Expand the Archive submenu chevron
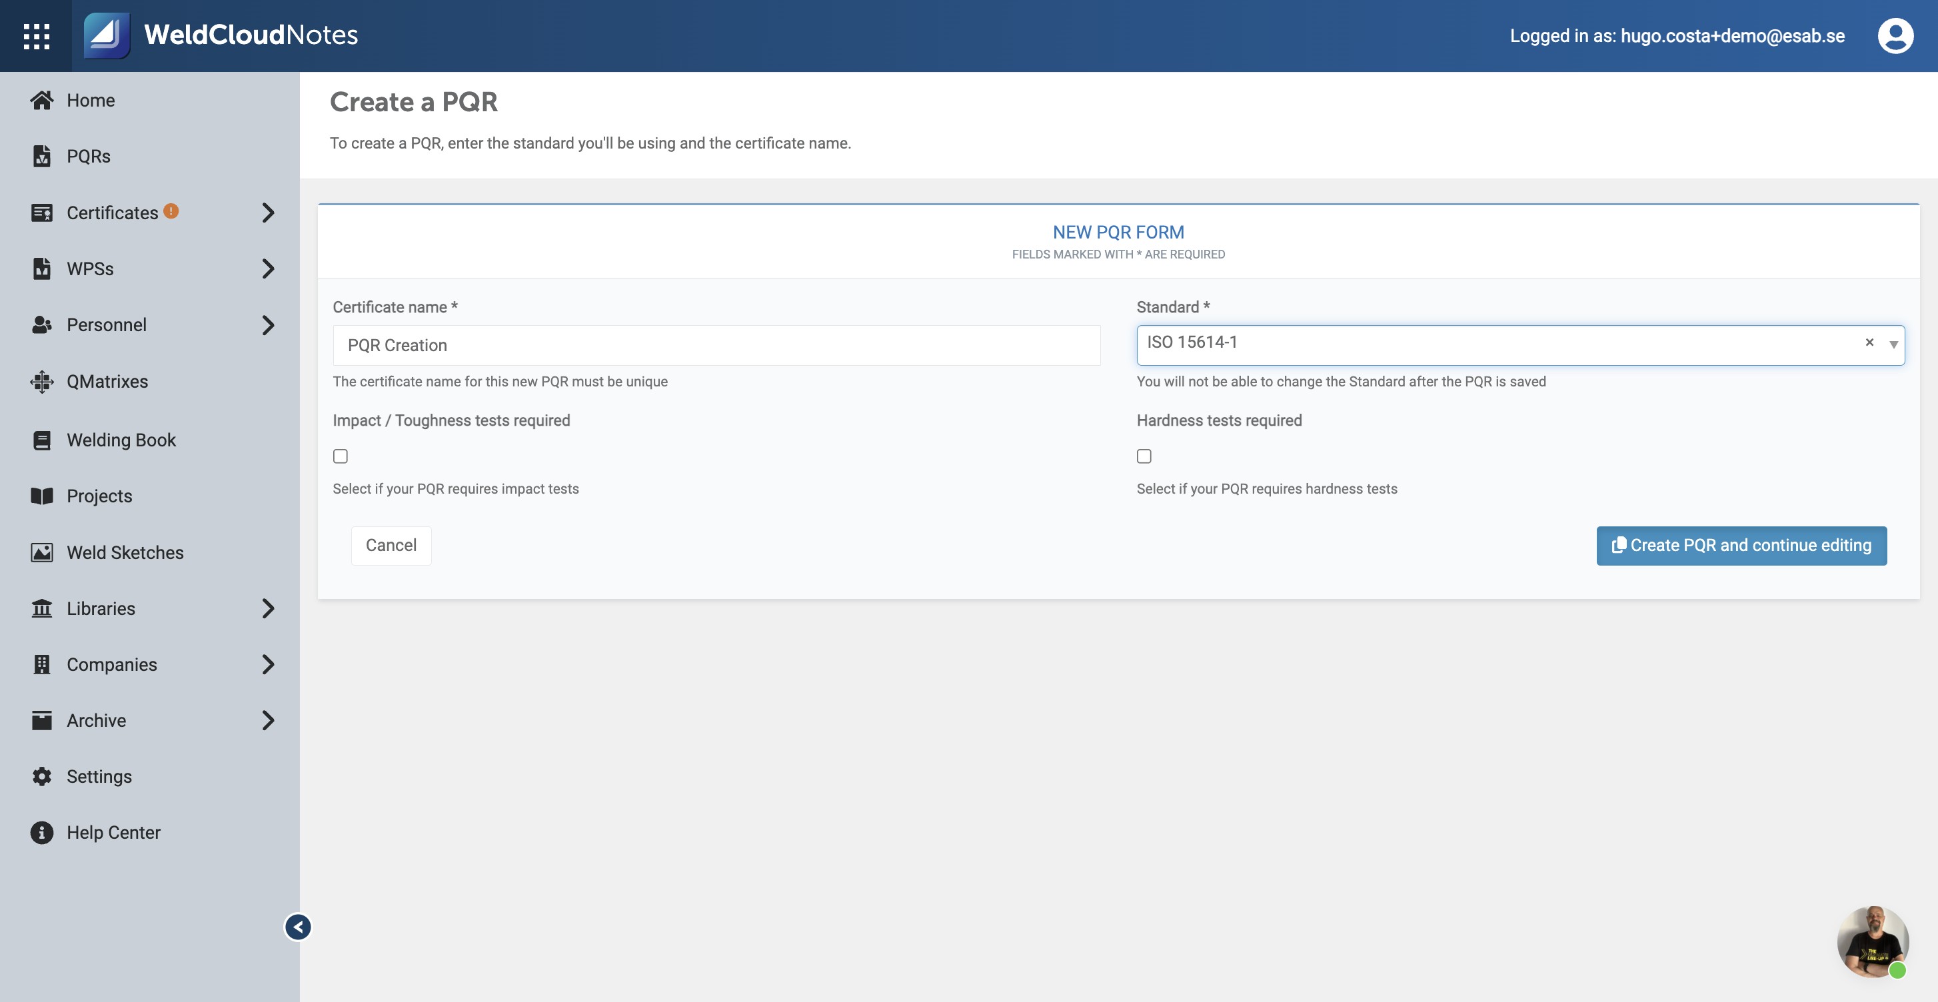1938x1002 pixels. [x=268, y=720]
